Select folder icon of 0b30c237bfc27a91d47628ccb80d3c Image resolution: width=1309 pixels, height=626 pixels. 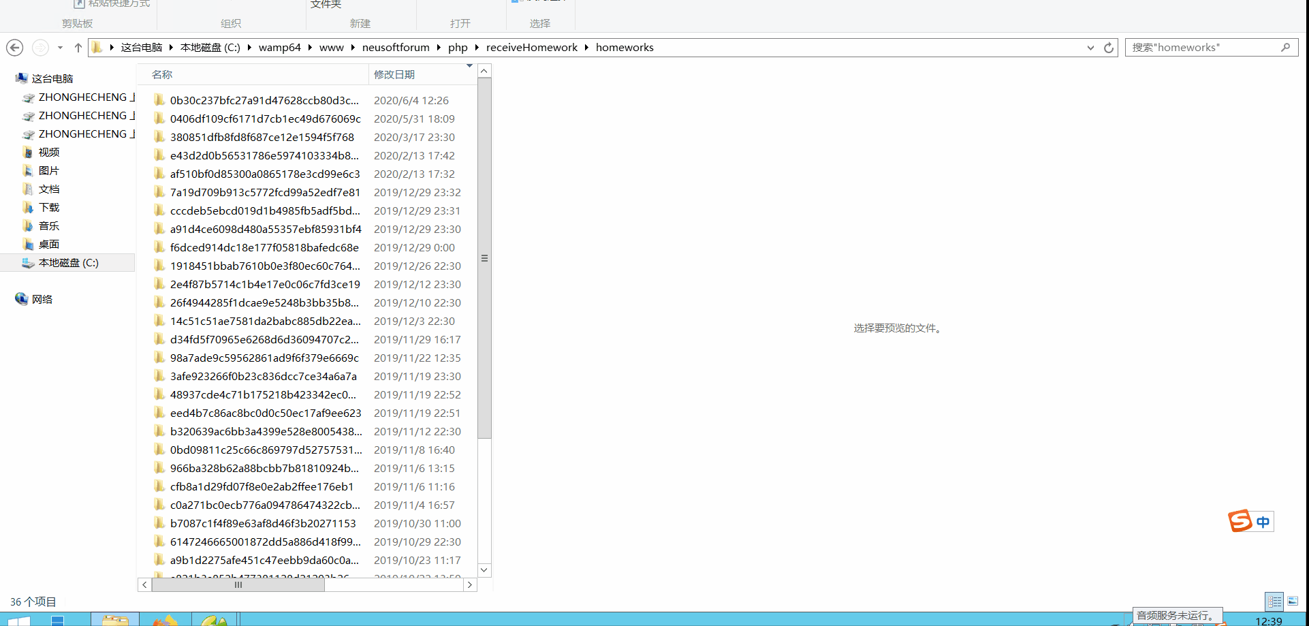click(159, 100)
